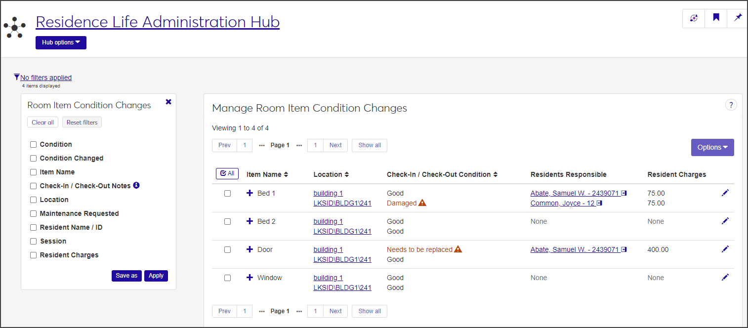
Task: Click the refresh sync icon in header
Action: coord(694,18)
